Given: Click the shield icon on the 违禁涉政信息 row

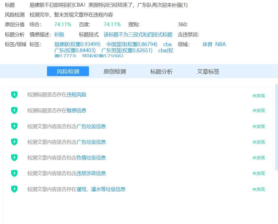Looking at the screenshot, I should 14,173.
